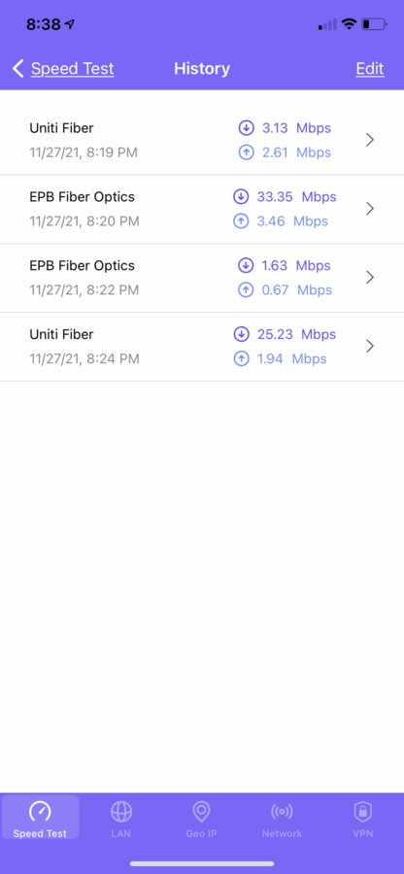Open the Geo IP location pin tab
Screen dimensions: 404x874
click(201, 812)
